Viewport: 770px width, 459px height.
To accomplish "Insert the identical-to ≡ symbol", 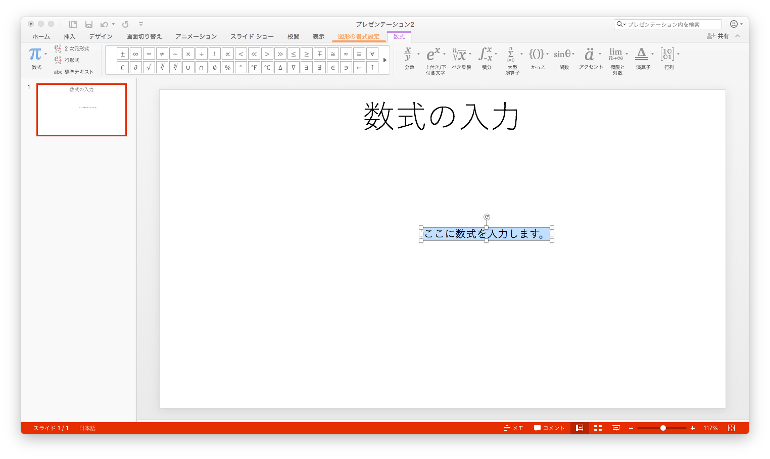I will tap(359, 54).
